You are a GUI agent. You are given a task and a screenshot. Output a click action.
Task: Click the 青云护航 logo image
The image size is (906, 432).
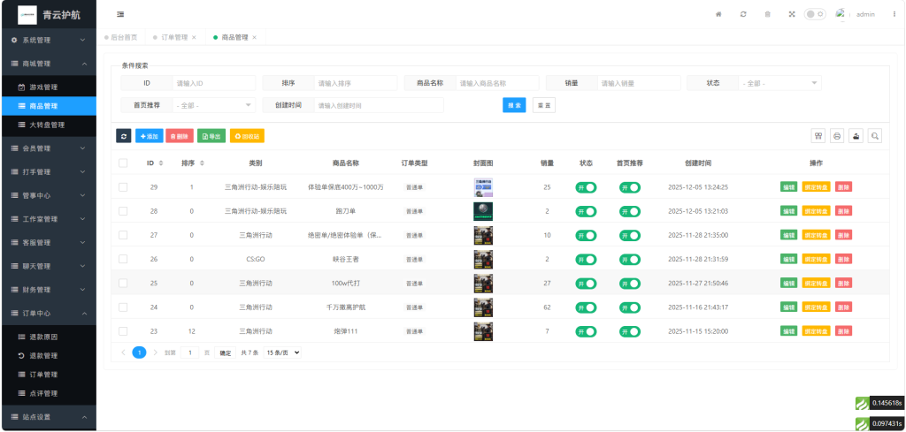[27, 14]
